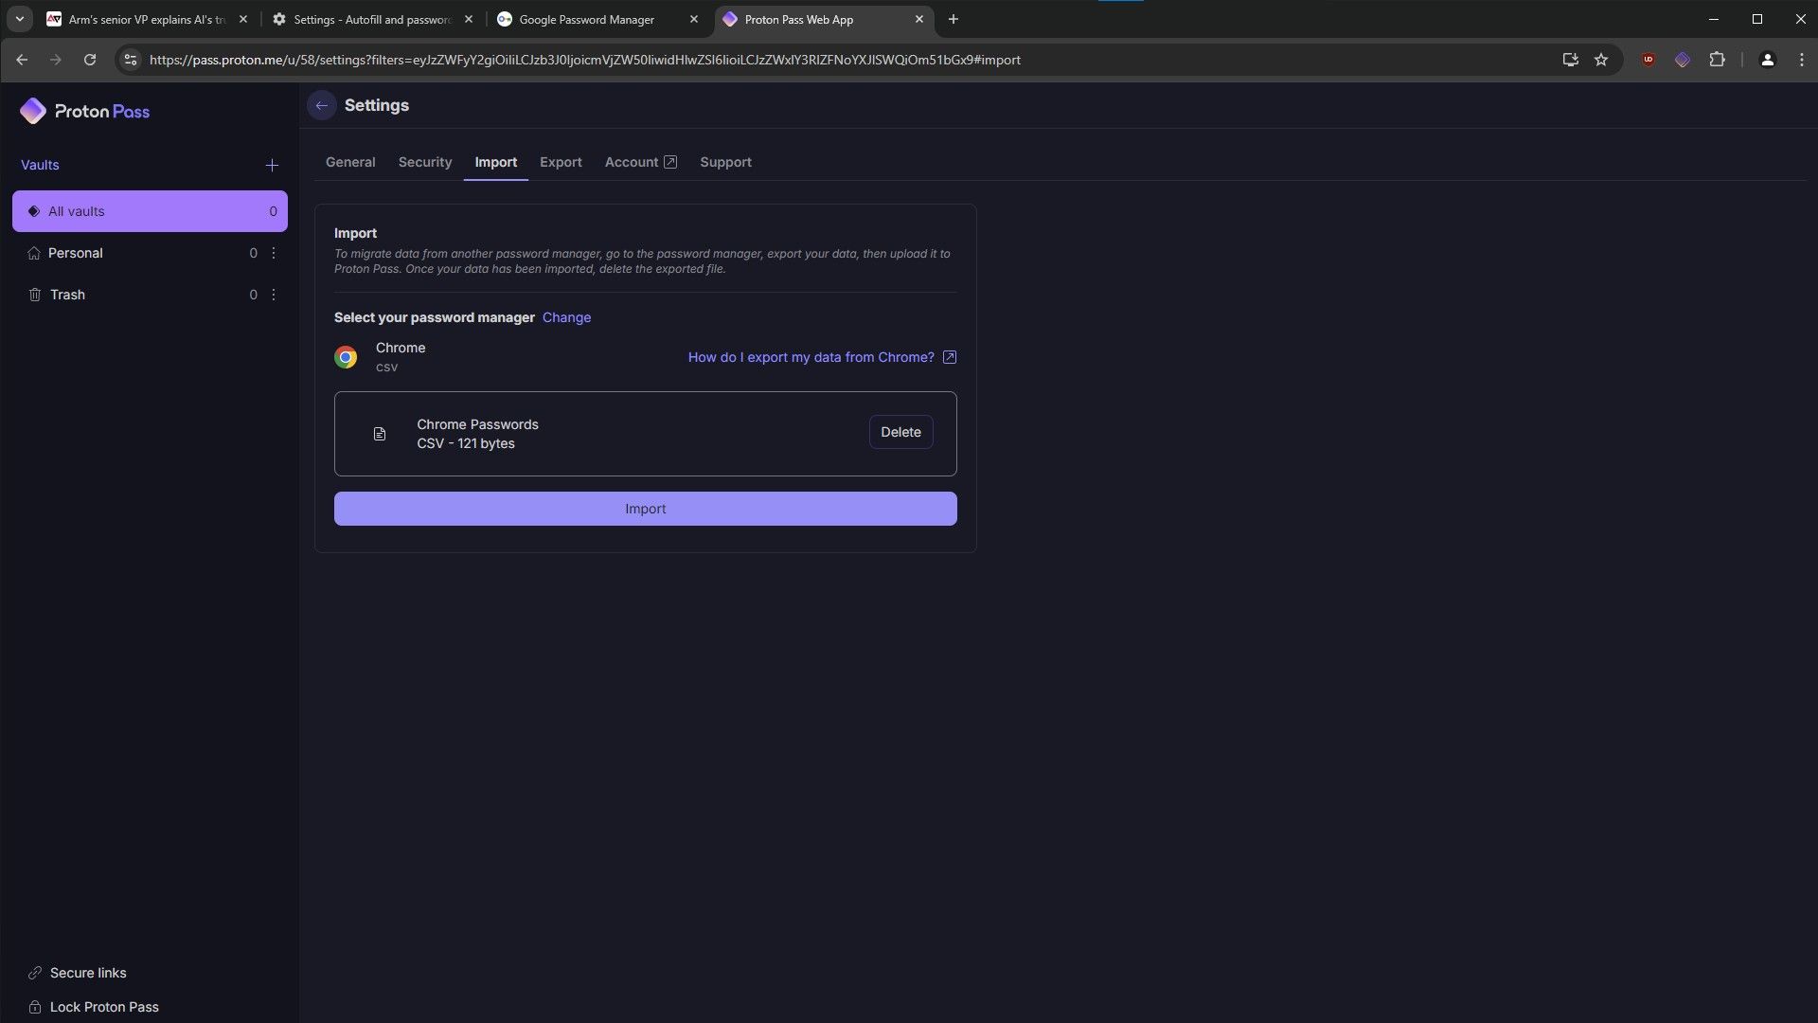Add a new vault with plus icon

pos(272,165)
